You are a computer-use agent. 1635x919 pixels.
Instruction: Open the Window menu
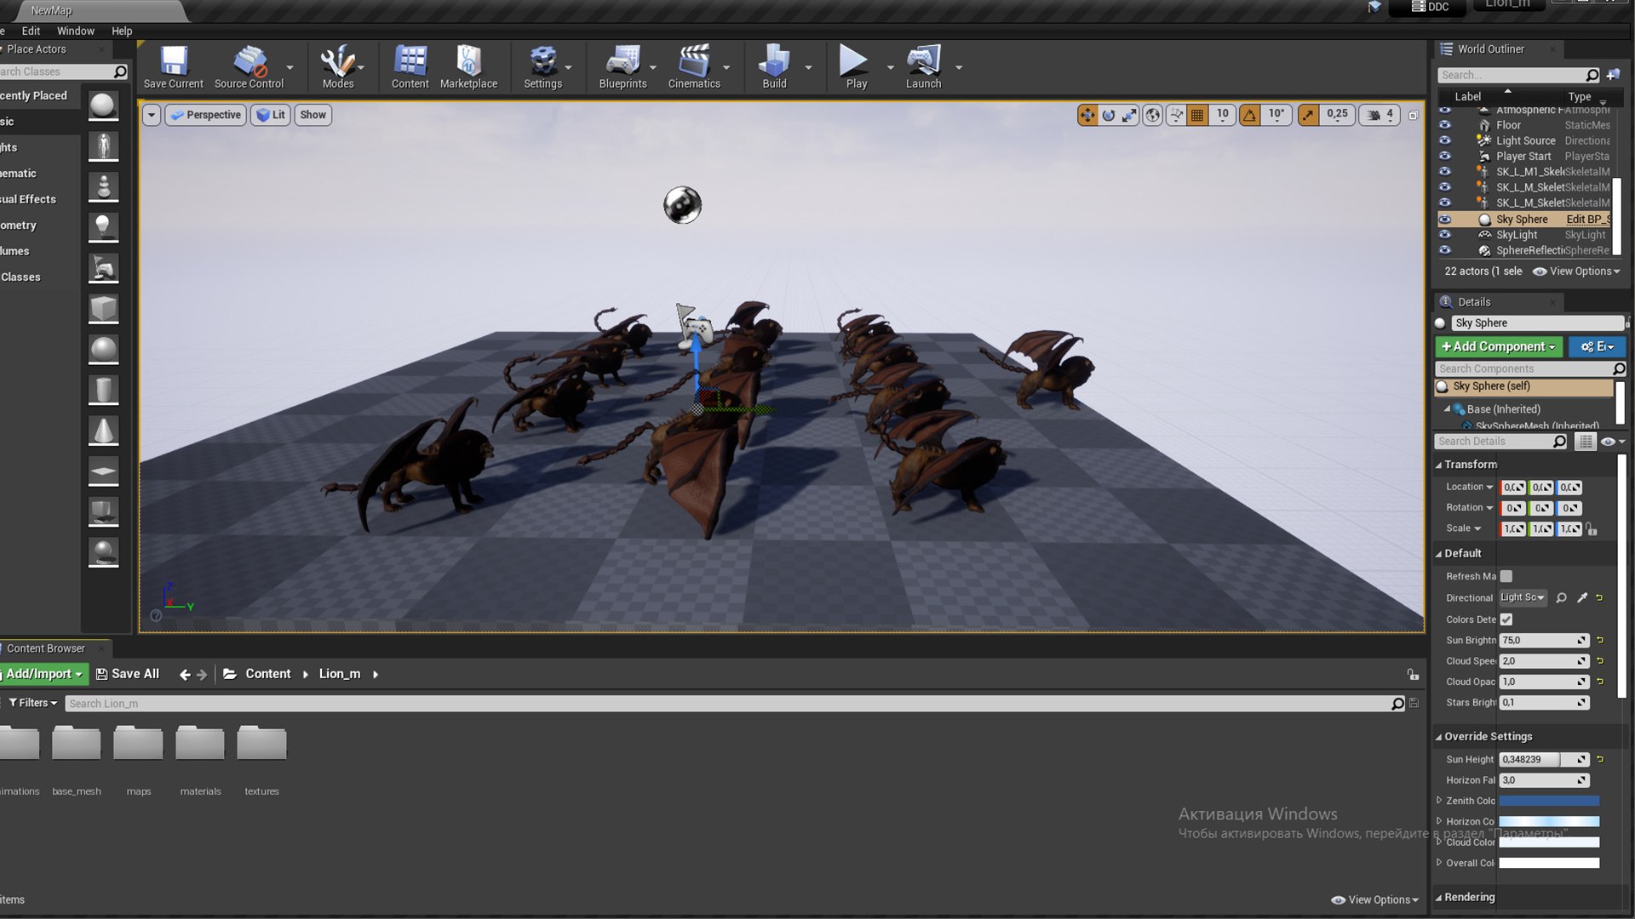click(x=75, y=31)
